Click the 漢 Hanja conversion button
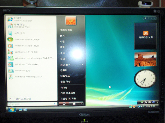Screen dimensions: 165x123 [x=150, y=102]
